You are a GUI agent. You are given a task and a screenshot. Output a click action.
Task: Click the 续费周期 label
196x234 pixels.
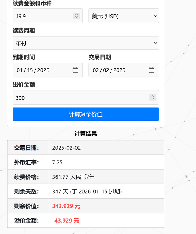pos(24,31)
